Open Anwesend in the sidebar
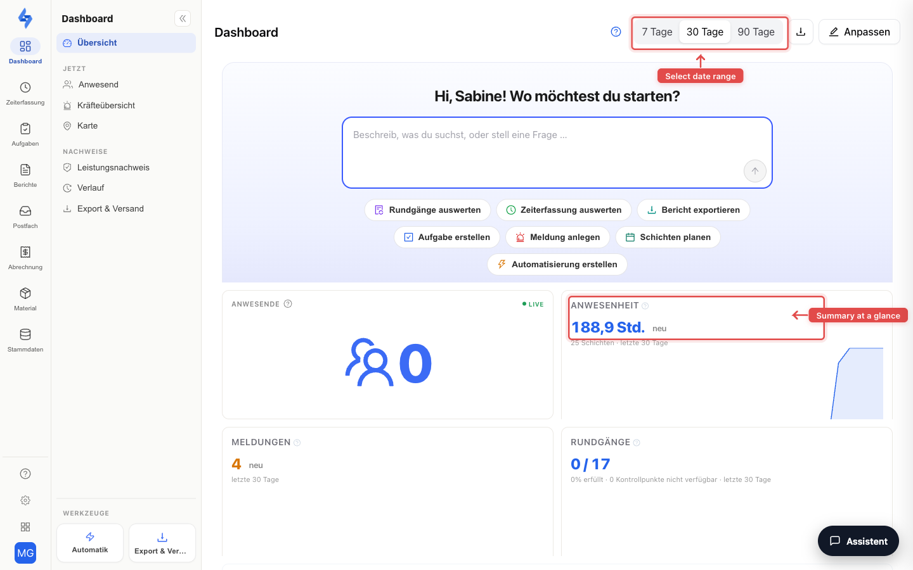The image size is (913, 570). pyautogui.click(x=126, y=85)
